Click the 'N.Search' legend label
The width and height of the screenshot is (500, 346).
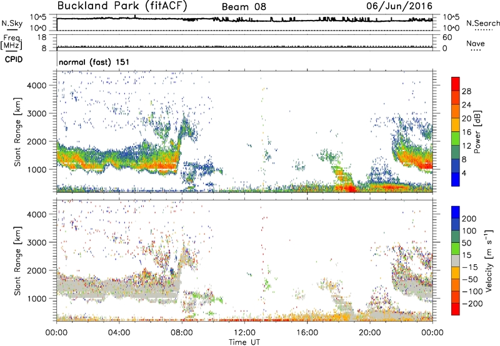(x=483, y=23)
